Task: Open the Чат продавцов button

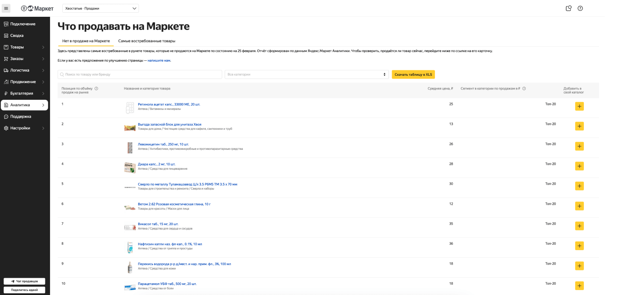Action: coord(24,281)
